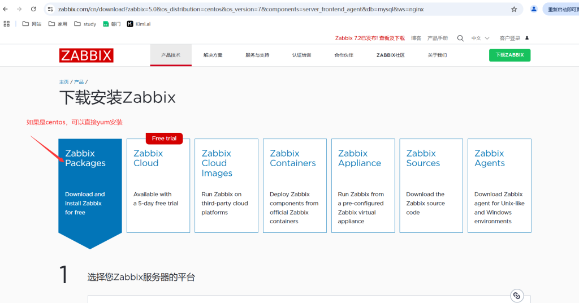Open the browser profile avatar icon
The height and width of the screenshot is (303, 579).
tap(534, 9)
